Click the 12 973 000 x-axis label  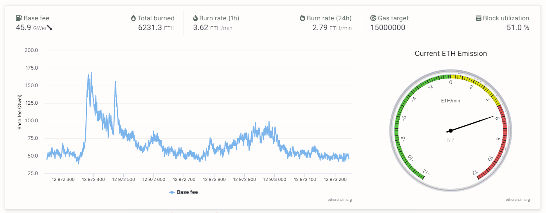tap(274, 179)
